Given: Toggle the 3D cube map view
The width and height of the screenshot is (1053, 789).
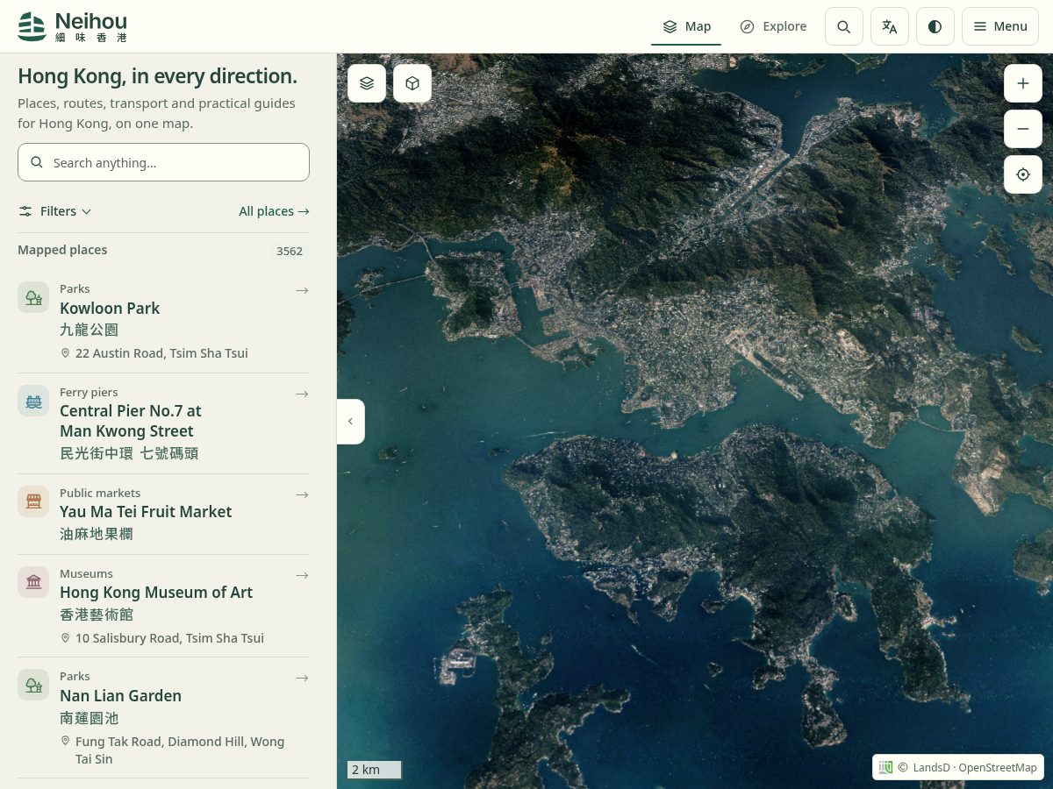Looking at the screenshot, I should pyautogui.click(x=412, y=83).
